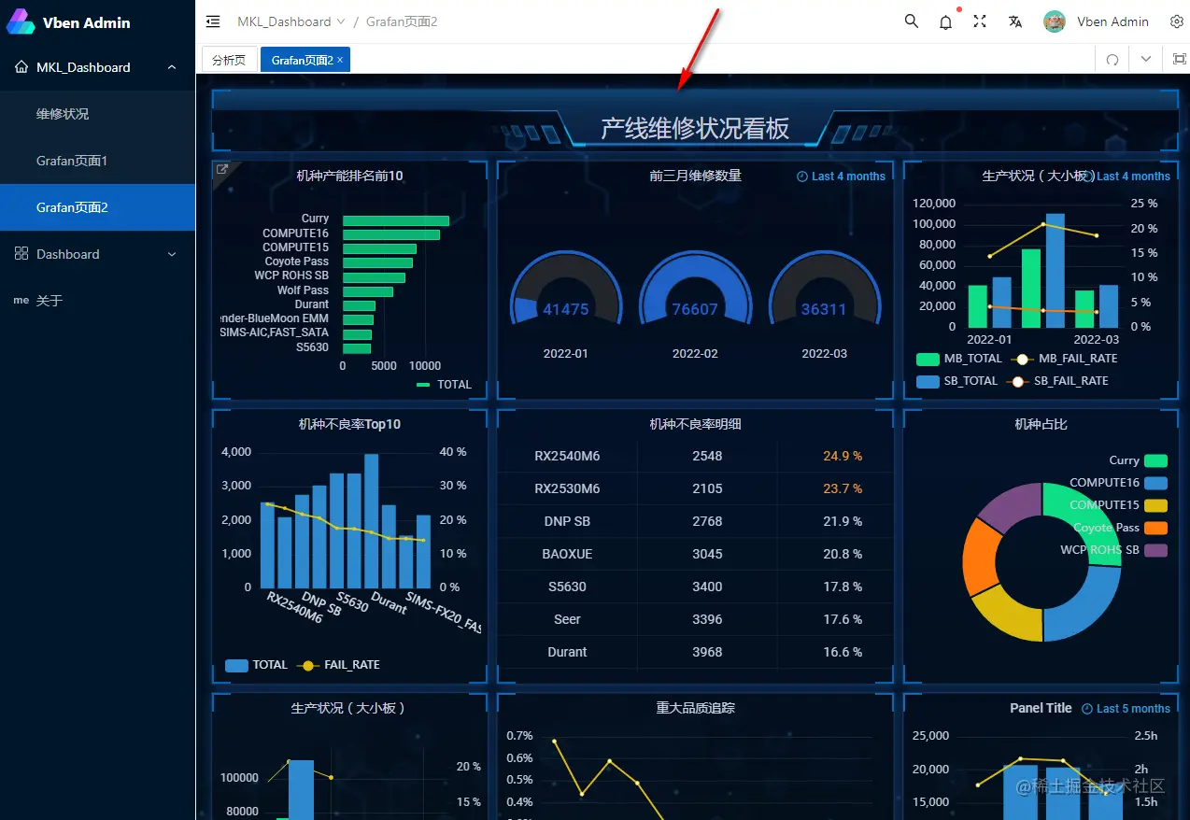Viewport: 1190px width, 820px height.
Task: Click the Vben Admin username in header
Action: tap(1112, 21)
